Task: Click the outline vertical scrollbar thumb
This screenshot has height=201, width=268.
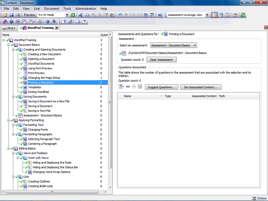Action: pos(110,103)
